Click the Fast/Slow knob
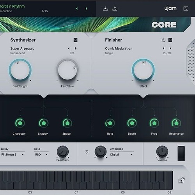This screenshot has height=195, width=195. pos(67,70)
